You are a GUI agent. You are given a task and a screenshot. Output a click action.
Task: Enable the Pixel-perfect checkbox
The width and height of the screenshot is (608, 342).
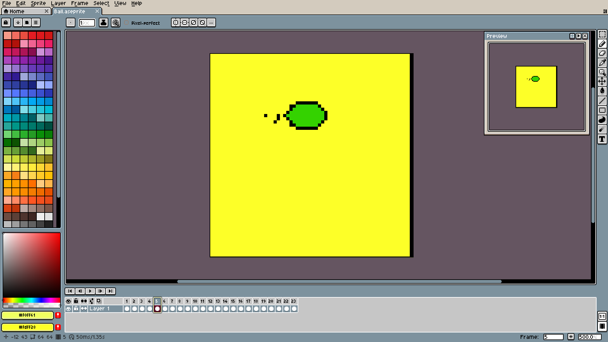click(x=127, y=23)
